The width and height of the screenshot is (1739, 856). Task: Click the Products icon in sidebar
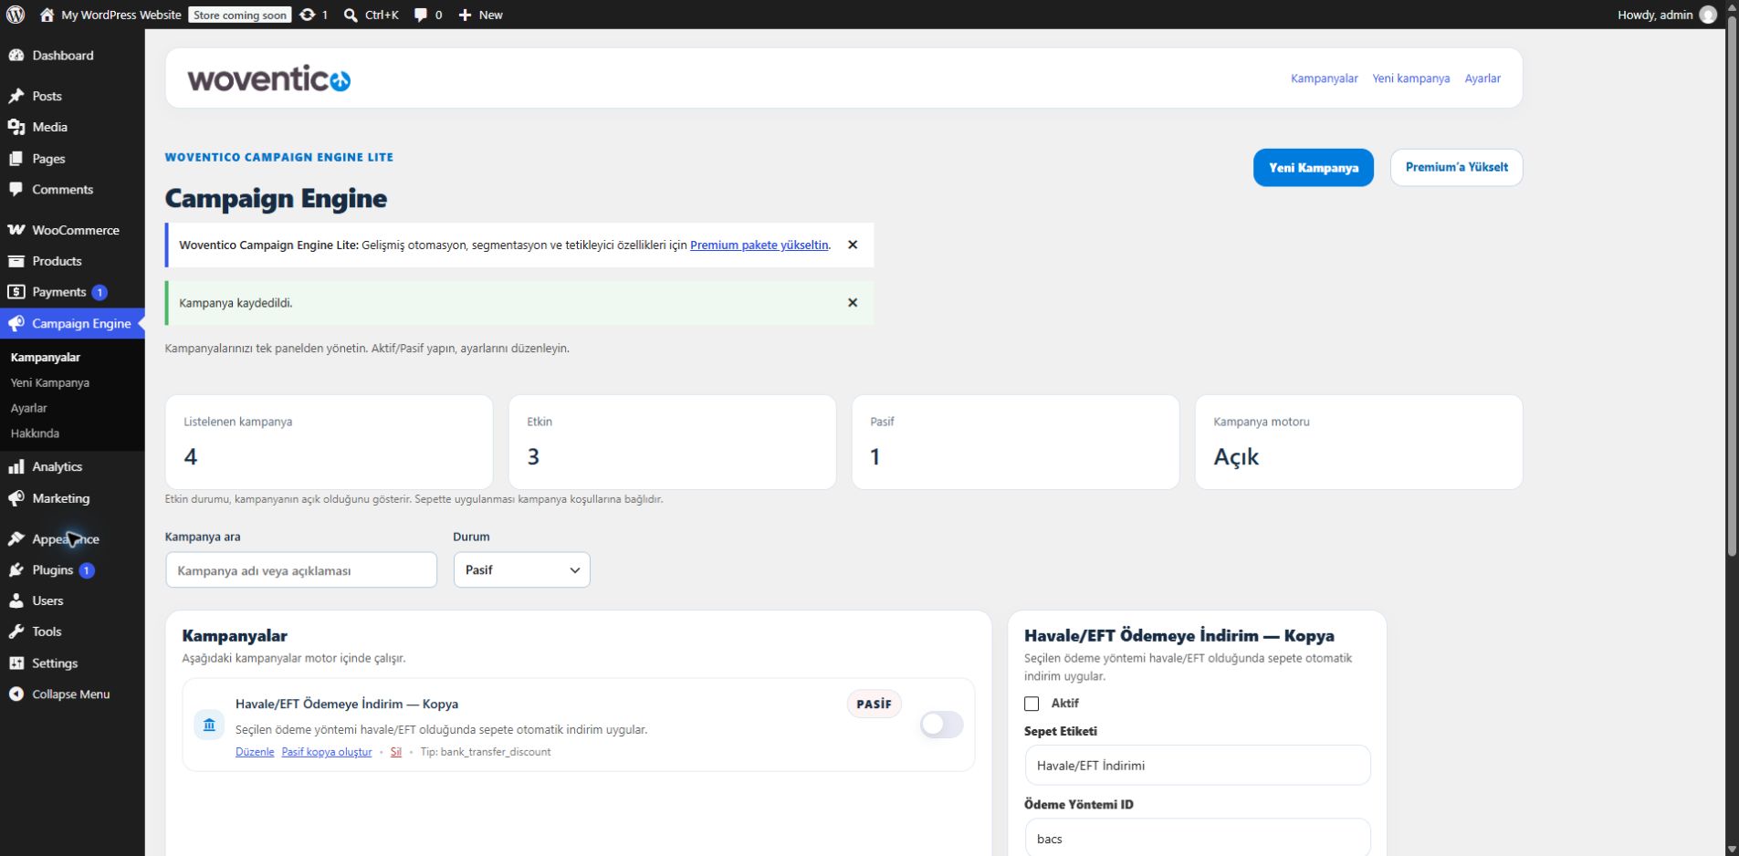click(16, 261)
